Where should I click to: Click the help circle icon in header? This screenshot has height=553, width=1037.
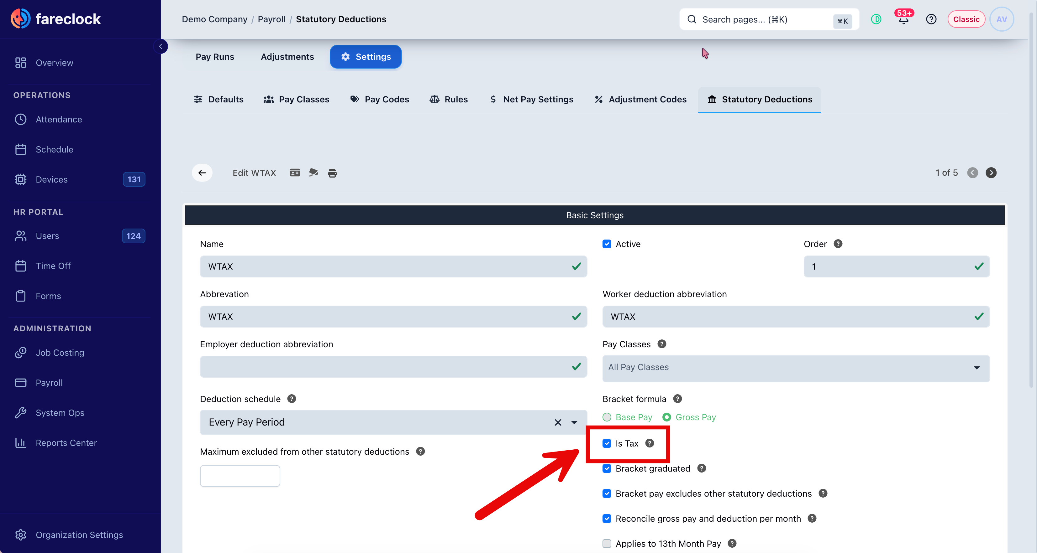931,19
